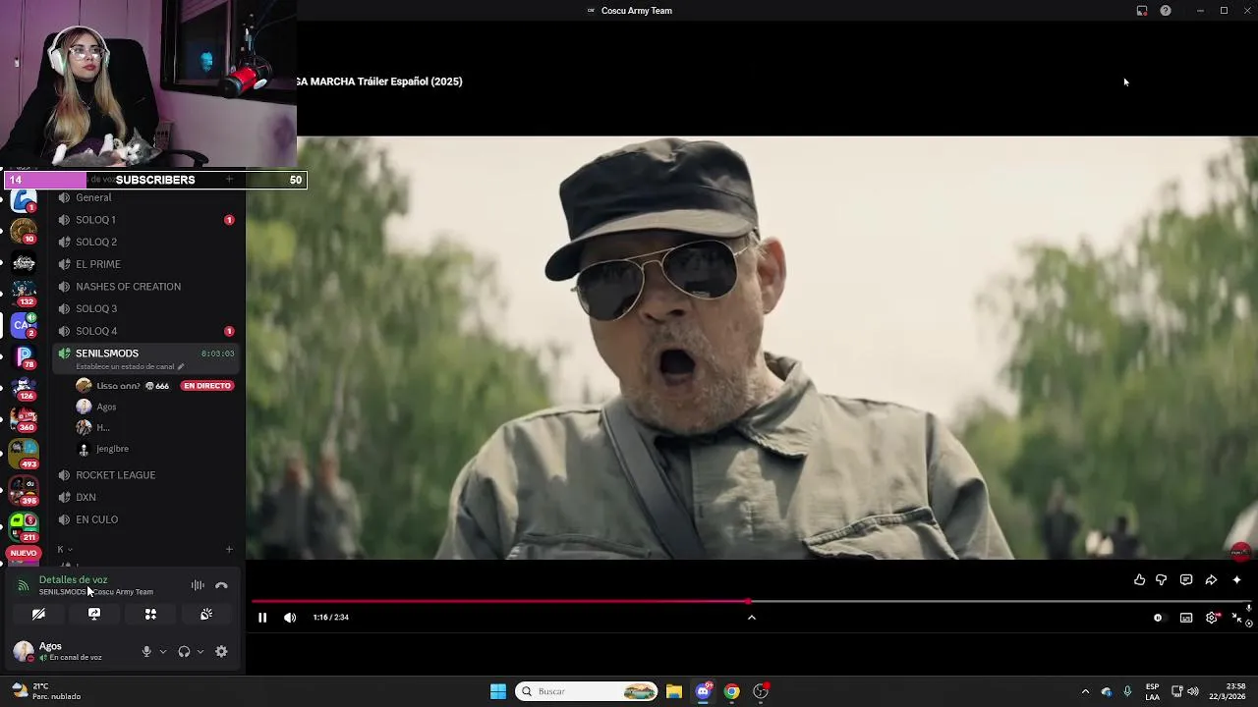The height and width of the screenshot is (707, 1258).
Task: Watch the EN DIRECTO live stream
Action: [x=207, y=386]
